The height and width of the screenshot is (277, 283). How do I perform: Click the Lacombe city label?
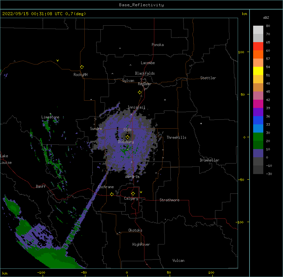pos(148,63)
